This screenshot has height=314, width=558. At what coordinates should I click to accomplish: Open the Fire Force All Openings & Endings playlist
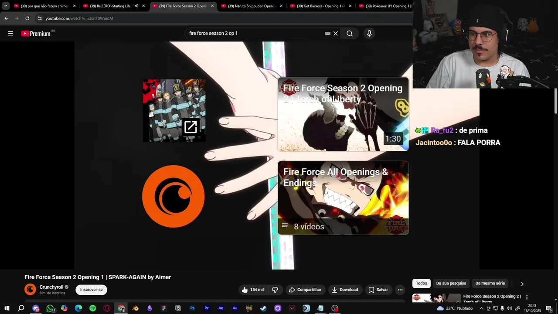[343, 198]
